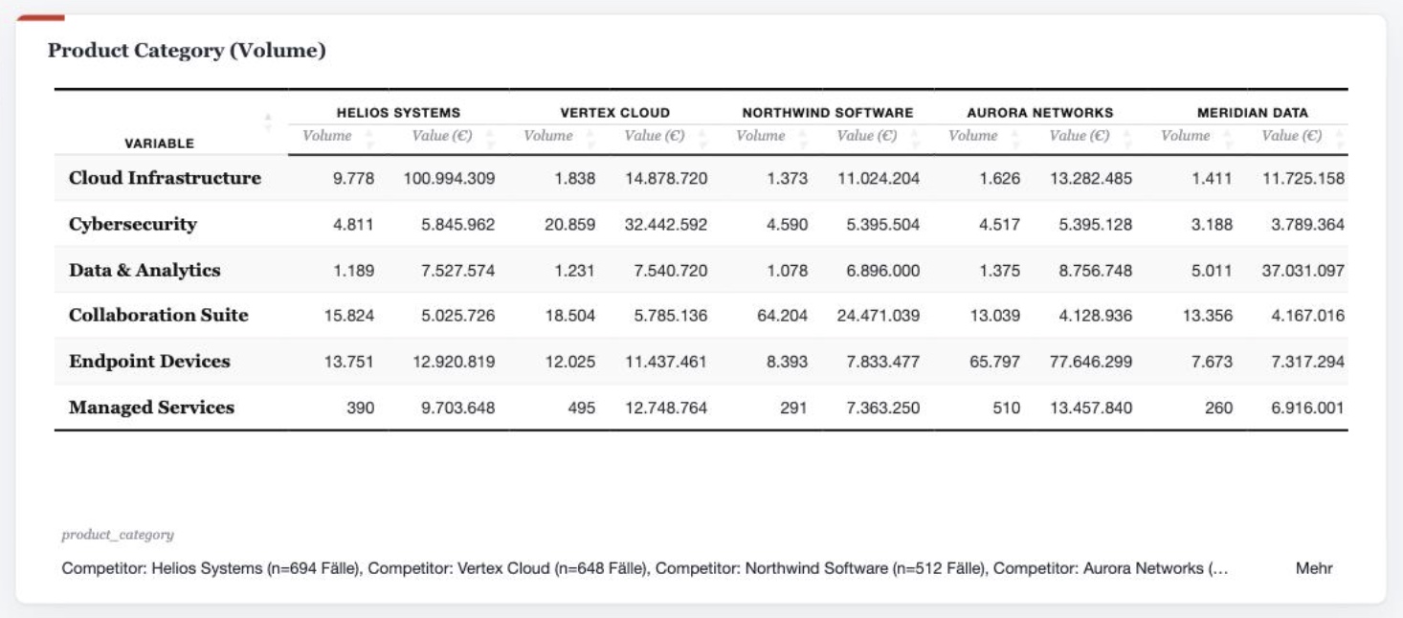Image resolution: width=1403 pixels, height=618 pixels.
Task: Click the Northwind Managed Services volume 291
Action: pos(794,408)
